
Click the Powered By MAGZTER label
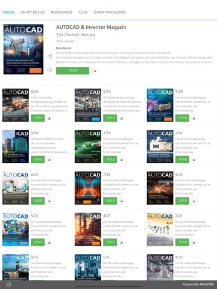pos(198,284)
